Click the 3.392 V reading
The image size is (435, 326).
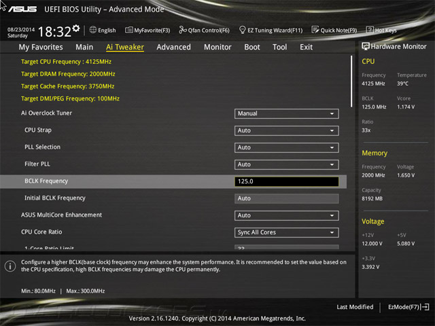(x=370, y=267)
